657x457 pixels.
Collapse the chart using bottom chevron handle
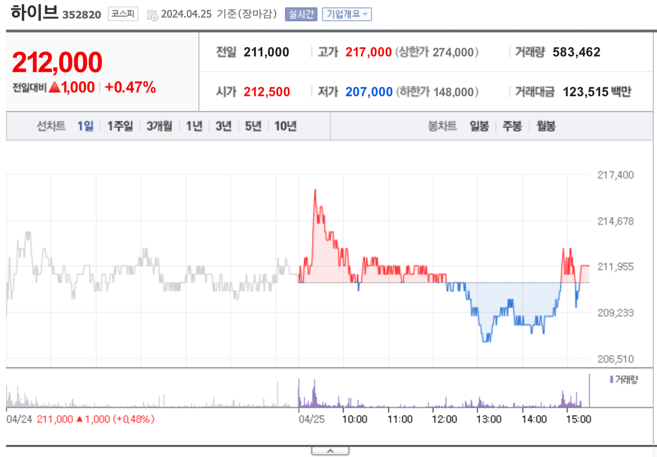pos(330,451)
